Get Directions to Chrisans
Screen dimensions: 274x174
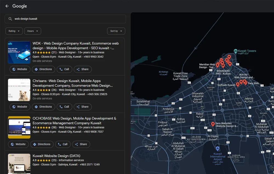pyautogui.click(x=43, y=107)
